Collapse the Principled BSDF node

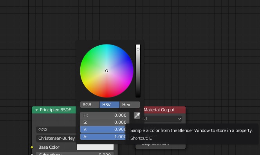point(36,110)
